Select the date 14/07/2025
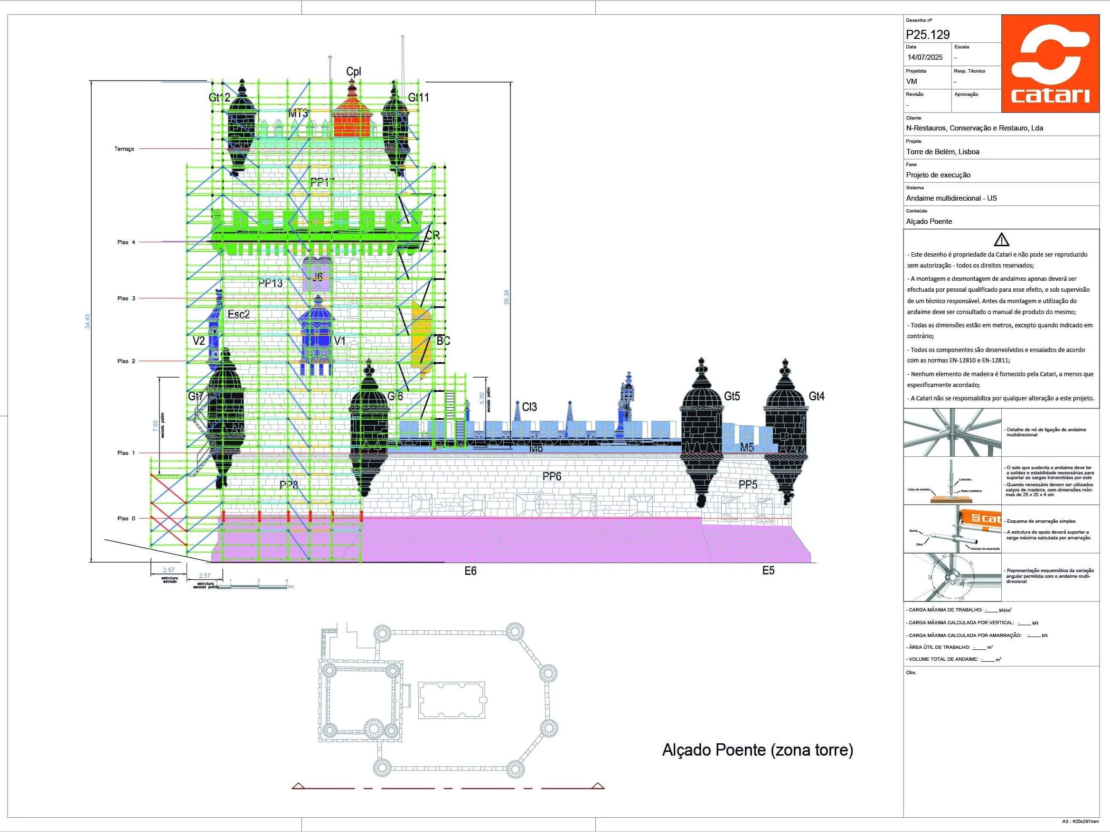 925,57
